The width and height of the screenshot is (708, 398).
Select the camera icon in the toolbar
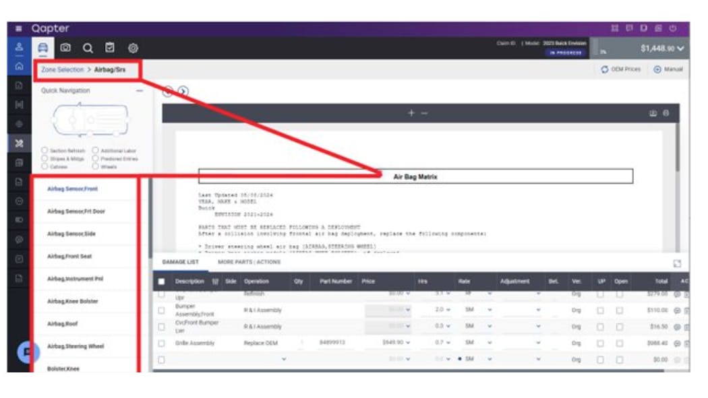pyautogui.click(x=65, y=47)
